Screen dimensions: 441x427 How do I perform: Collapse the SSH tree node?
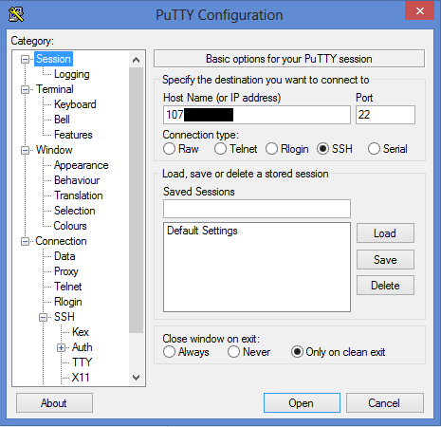[43, 317]
